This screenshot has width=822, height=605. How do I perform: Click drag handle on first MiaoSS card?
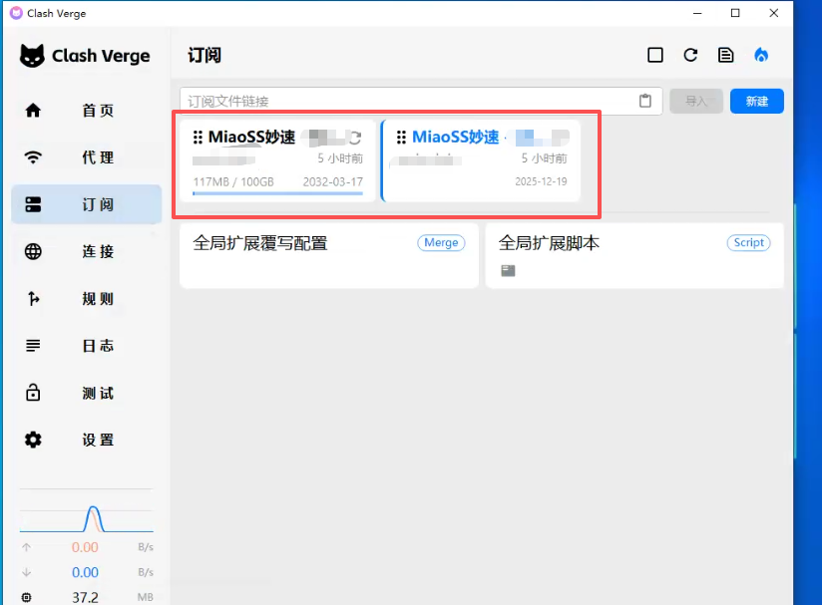pyautogui.click(x=198, y=138)
